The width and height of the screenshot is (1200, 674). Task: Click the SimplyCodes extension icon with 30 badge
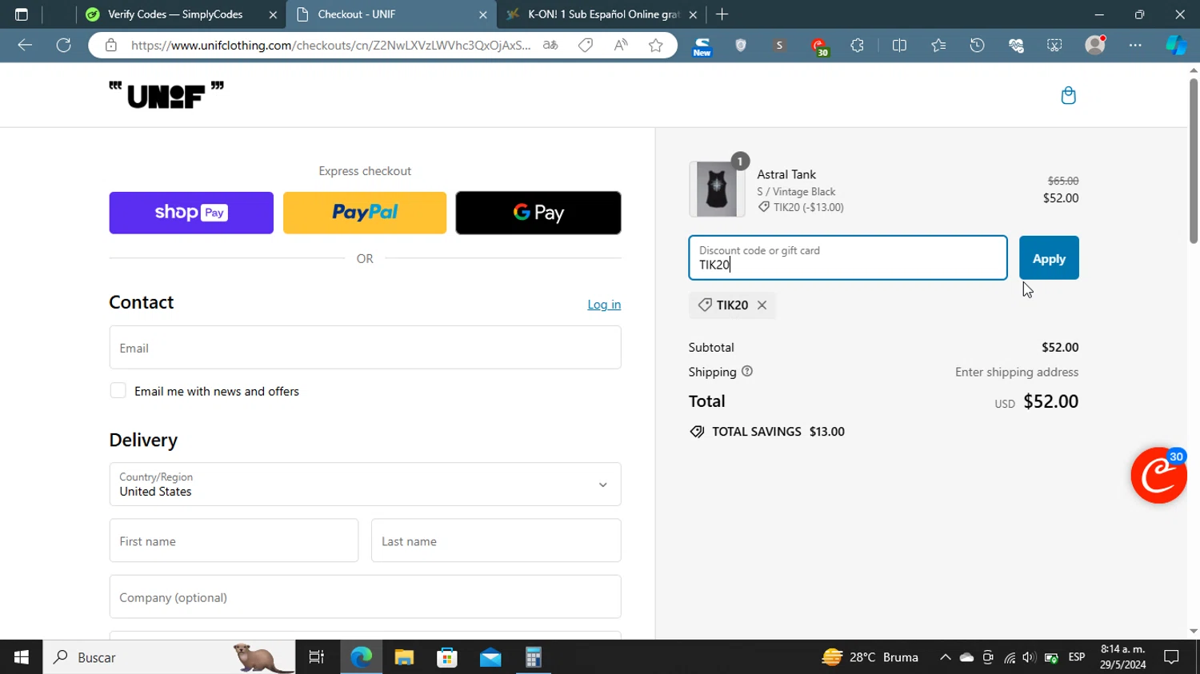pos(818,46)
